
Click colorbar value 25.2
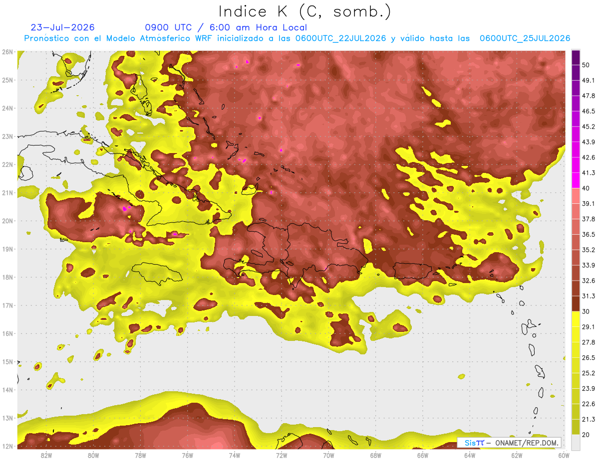click(589, 373)
